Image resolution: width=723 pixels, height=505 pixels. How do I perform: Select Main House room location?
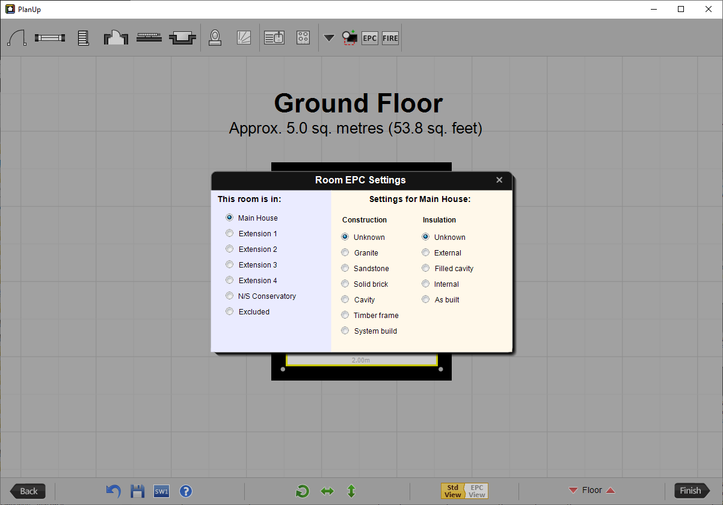tap(229, 218)
